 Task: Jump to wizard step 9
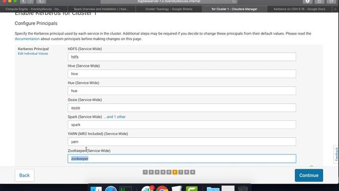coord(192,172)
